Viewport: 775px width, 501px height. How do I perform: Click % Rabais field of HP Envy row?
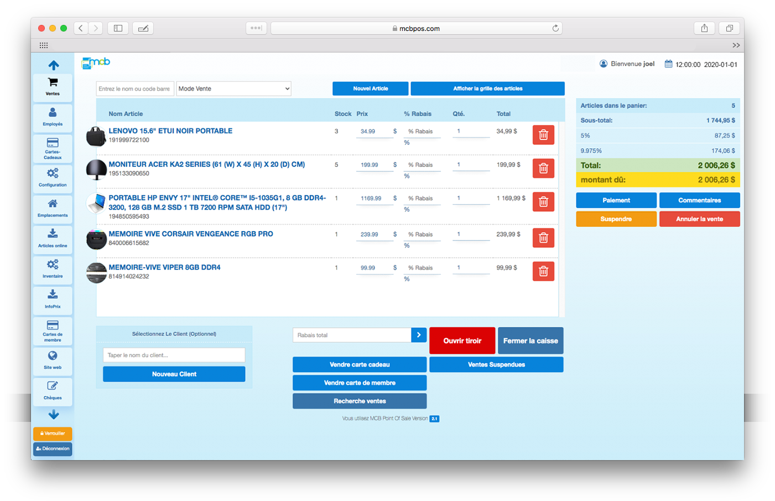[422, 199]
